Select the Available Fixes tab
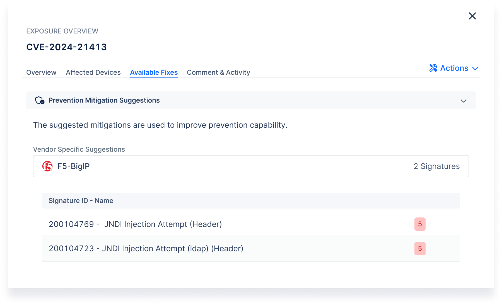The width and height of the screenshot is (502, 305). point(154,72)
